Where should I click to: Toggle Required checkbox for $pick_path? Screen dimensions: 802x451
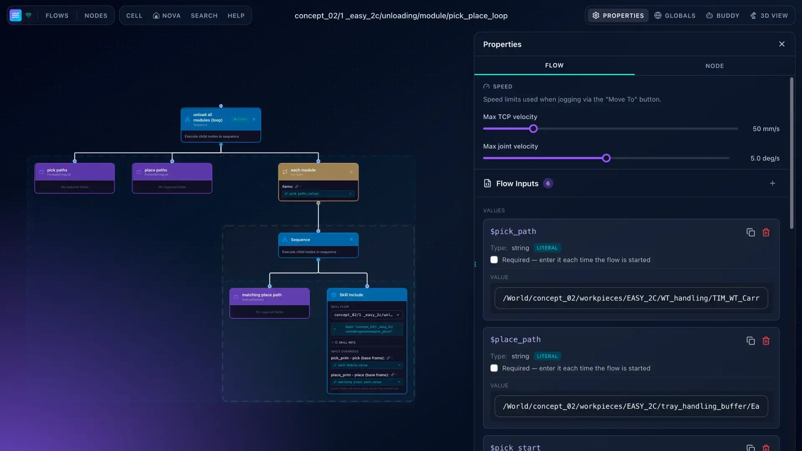point(494,260)
